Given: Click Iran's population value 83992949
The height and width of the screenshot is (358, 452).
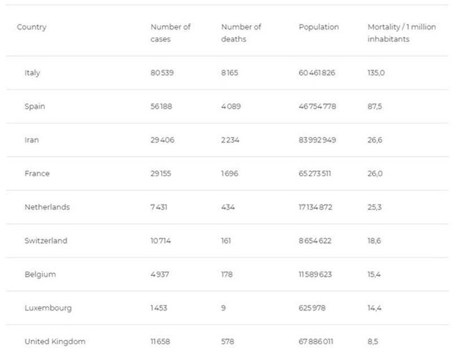Looking at the screenshot, I should pos(317,140).
